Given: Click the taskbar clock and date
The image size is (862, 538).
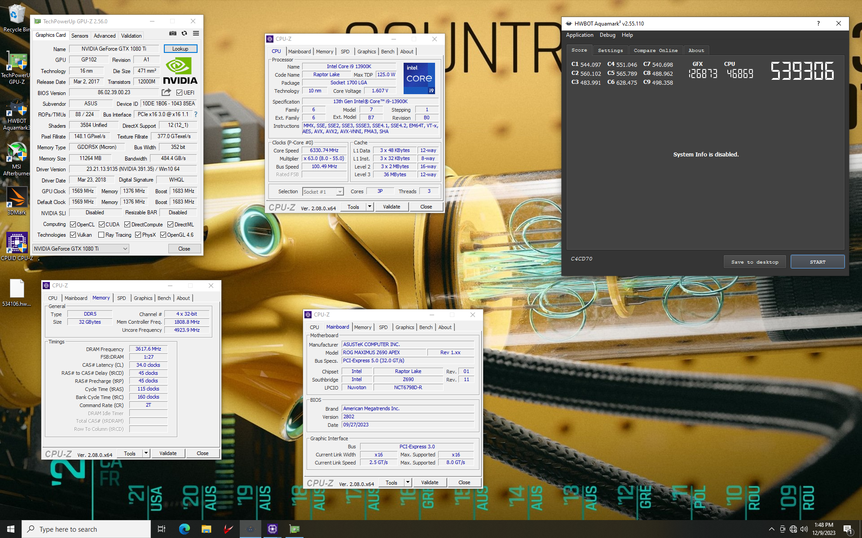Looking at the screenshot, I should click(824, 529).
